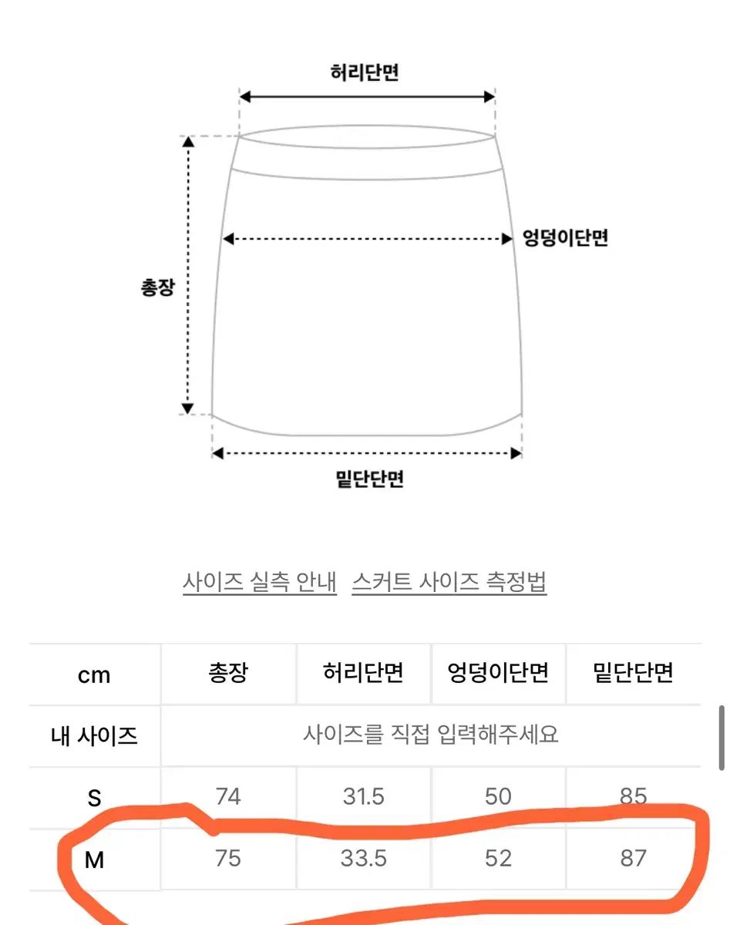Select the 내 사이즈 row label
The height and width of the screenshot is (925, 730).
94,735
